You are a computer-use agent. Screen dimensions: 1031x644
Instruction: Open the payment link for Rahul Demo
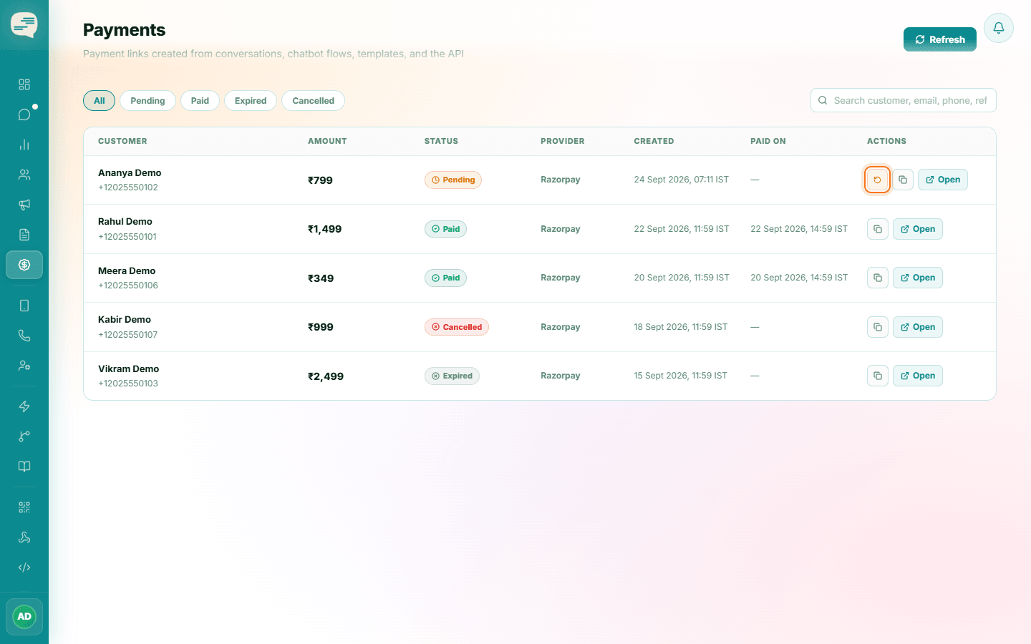918,229
